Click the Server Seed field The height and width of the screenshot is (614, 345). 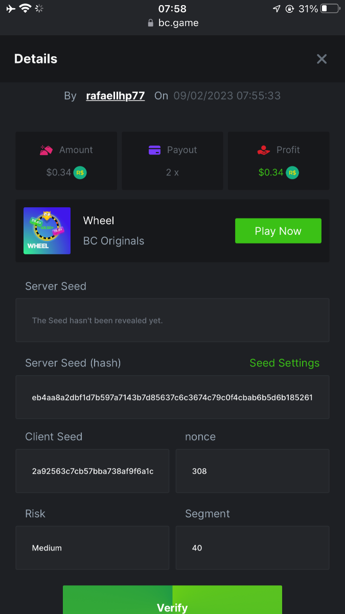(x=172, y=320)
